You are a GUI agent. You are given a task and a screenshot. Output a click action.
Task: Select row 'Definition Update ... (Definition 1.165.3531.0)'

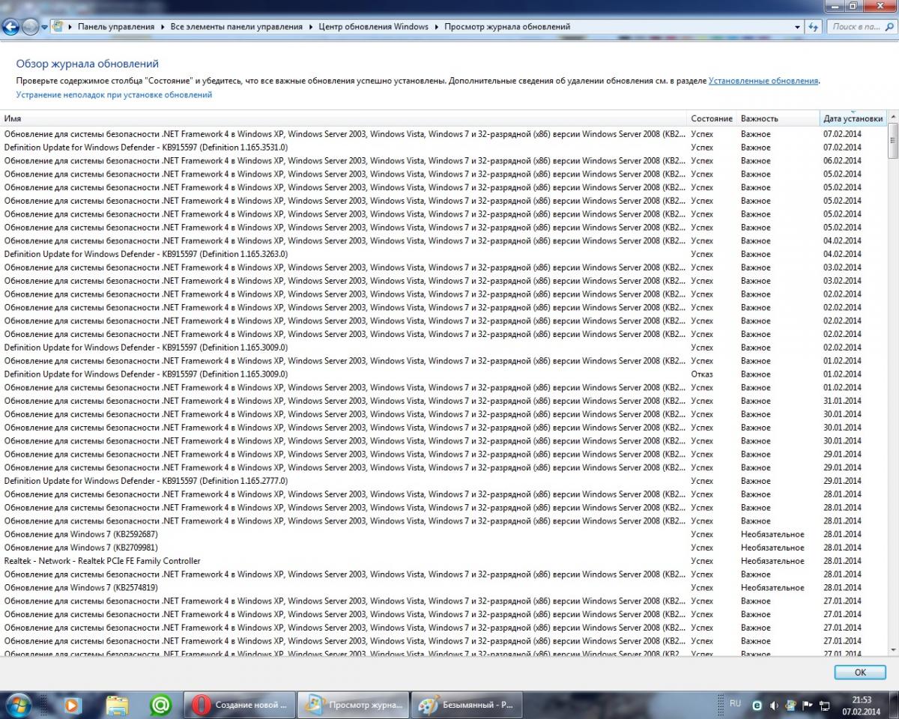[444, 148]
